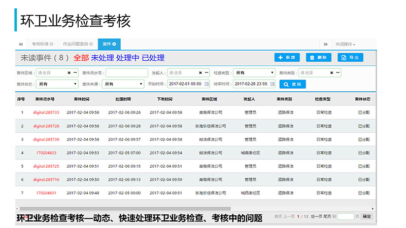The image size is (406, 228).
Task: Open the 案件类别 picker via its ellipsis icon
Action: click(337, 72)
